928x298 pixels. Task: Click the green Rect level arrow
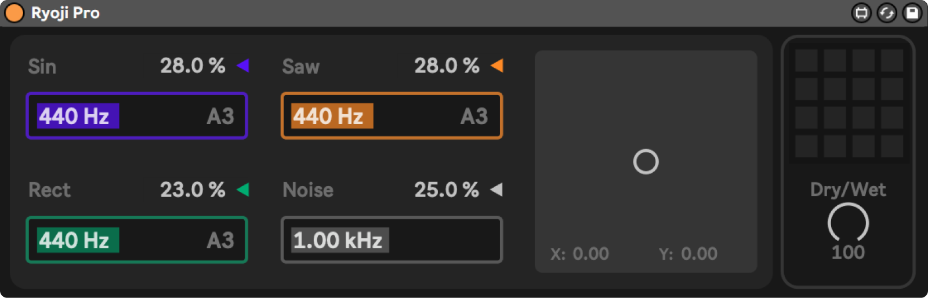click(x=243, y=190)
